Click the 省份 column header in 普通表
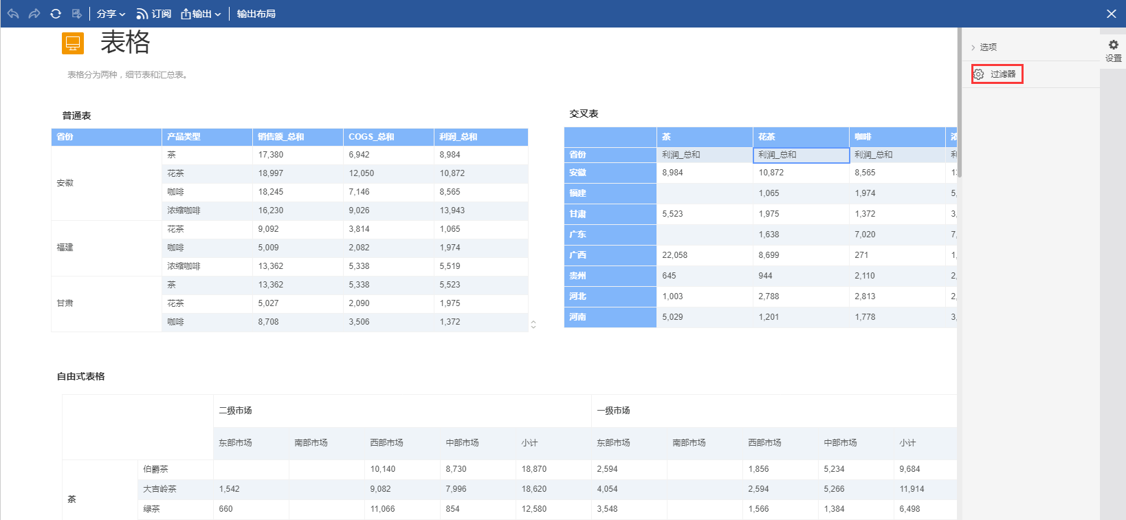The image size is (1126, 520). pyautogui.click(x=107, y=137)
